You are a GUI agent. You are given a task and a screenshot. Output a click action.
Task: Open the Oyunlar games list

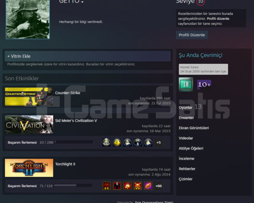coord(185,107)
